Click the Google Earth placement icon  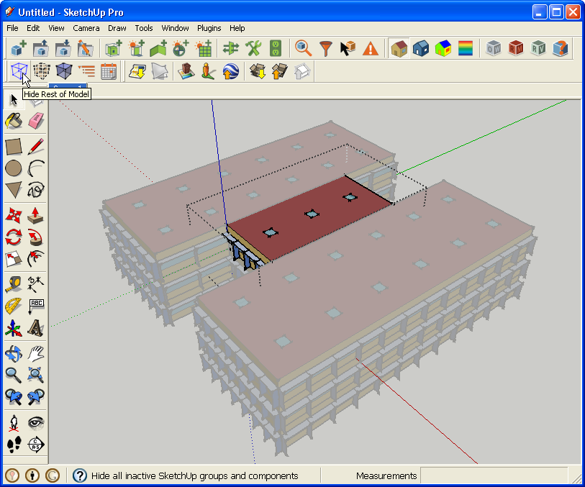tap(230, 71)
